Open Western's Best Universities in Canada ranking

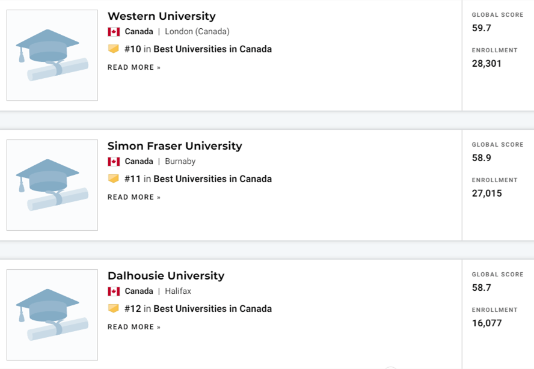point(212,49)
